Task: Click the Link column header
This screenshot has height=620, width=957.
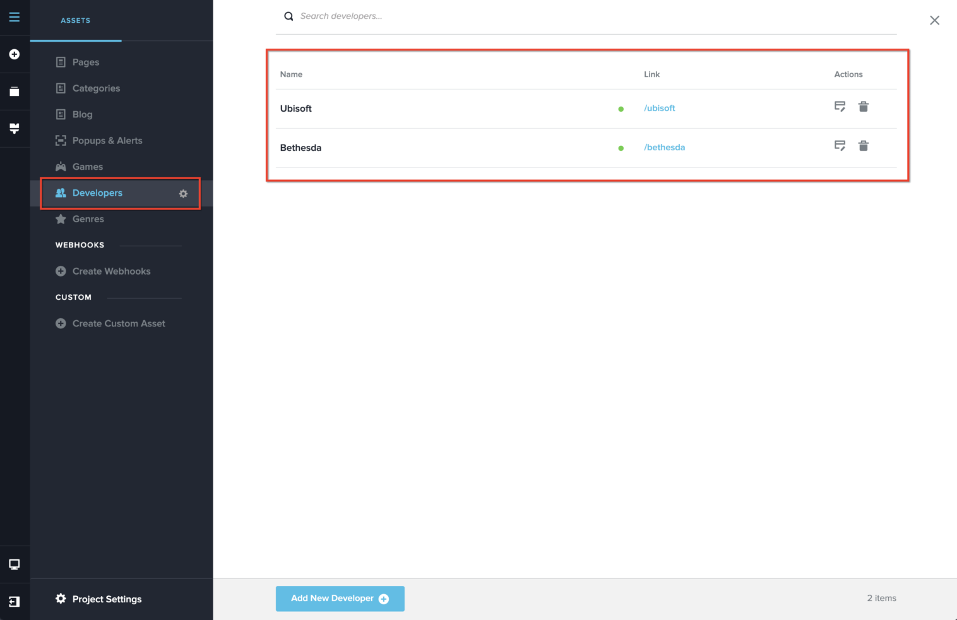Action: point(652,75)
